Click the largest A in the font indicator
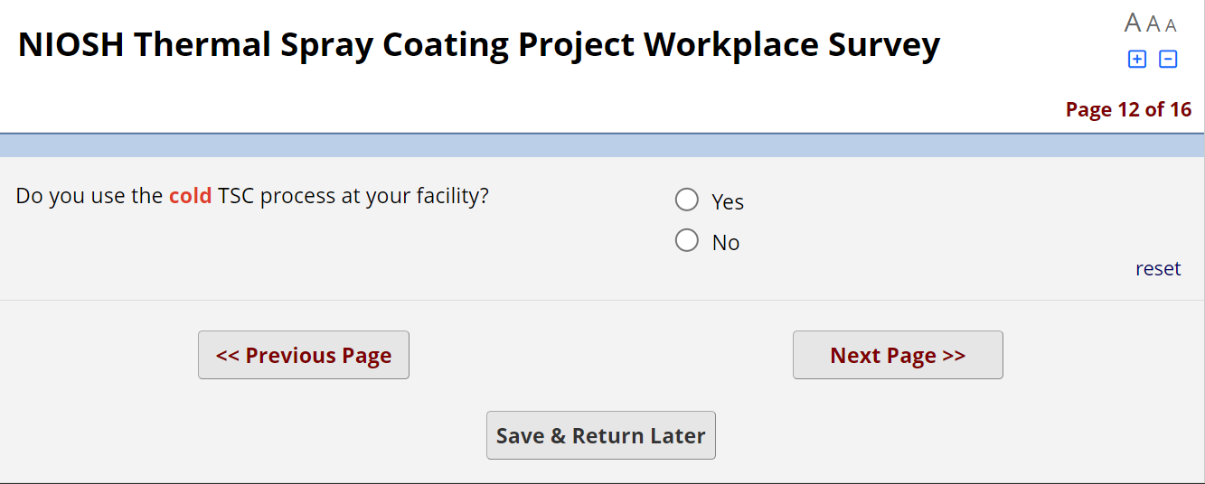Screen dimensions: 1205x484 point(1133,23)
